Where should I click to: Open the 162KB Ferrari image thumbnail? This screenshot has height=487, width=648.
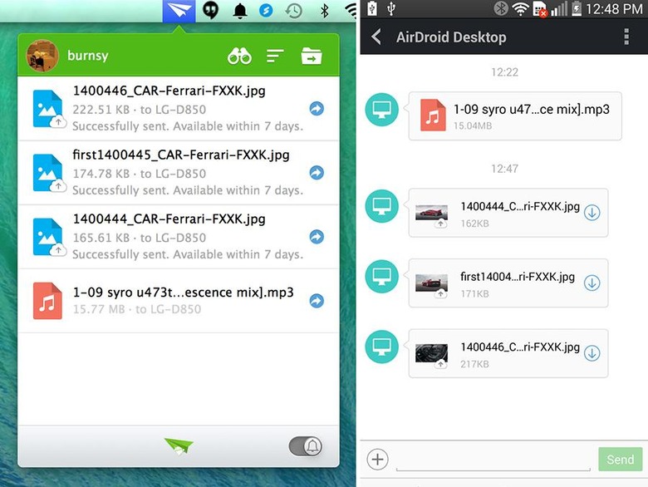(x=431, y=214)
